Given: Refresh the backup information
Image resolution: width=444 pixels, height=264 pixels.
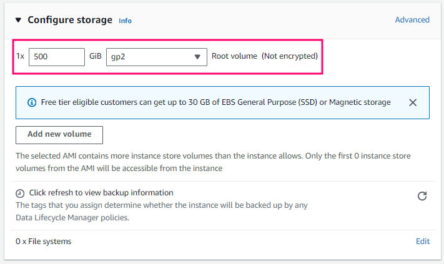Looking at the screenshot, I should coord(422,196).
